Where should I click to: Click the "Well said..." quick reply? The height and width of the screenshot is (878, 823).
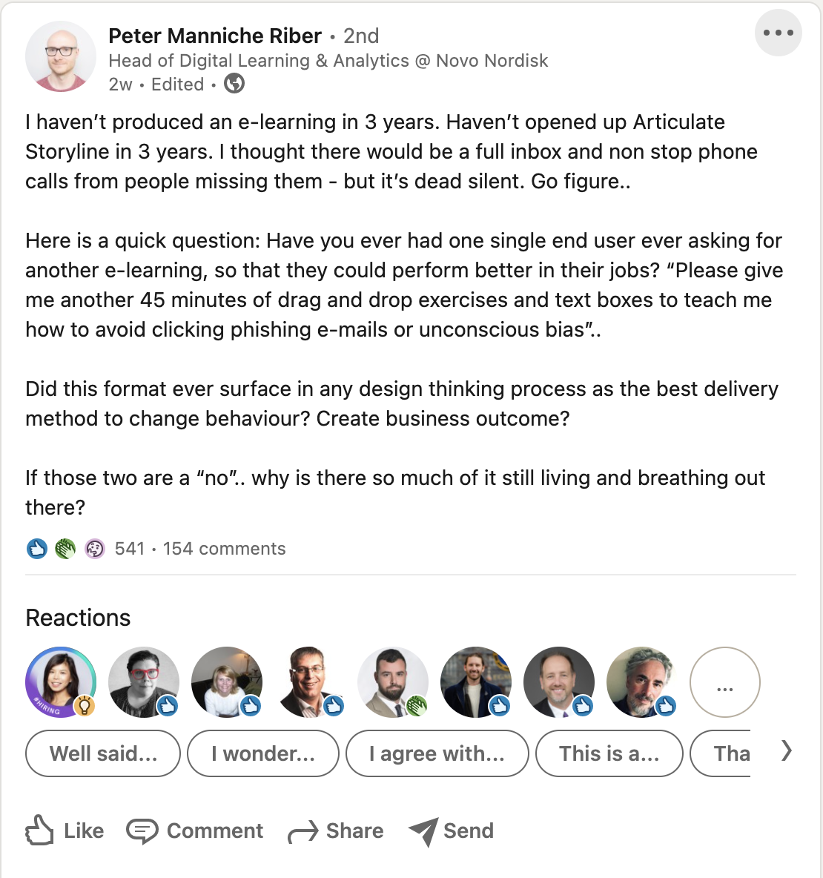102,753
